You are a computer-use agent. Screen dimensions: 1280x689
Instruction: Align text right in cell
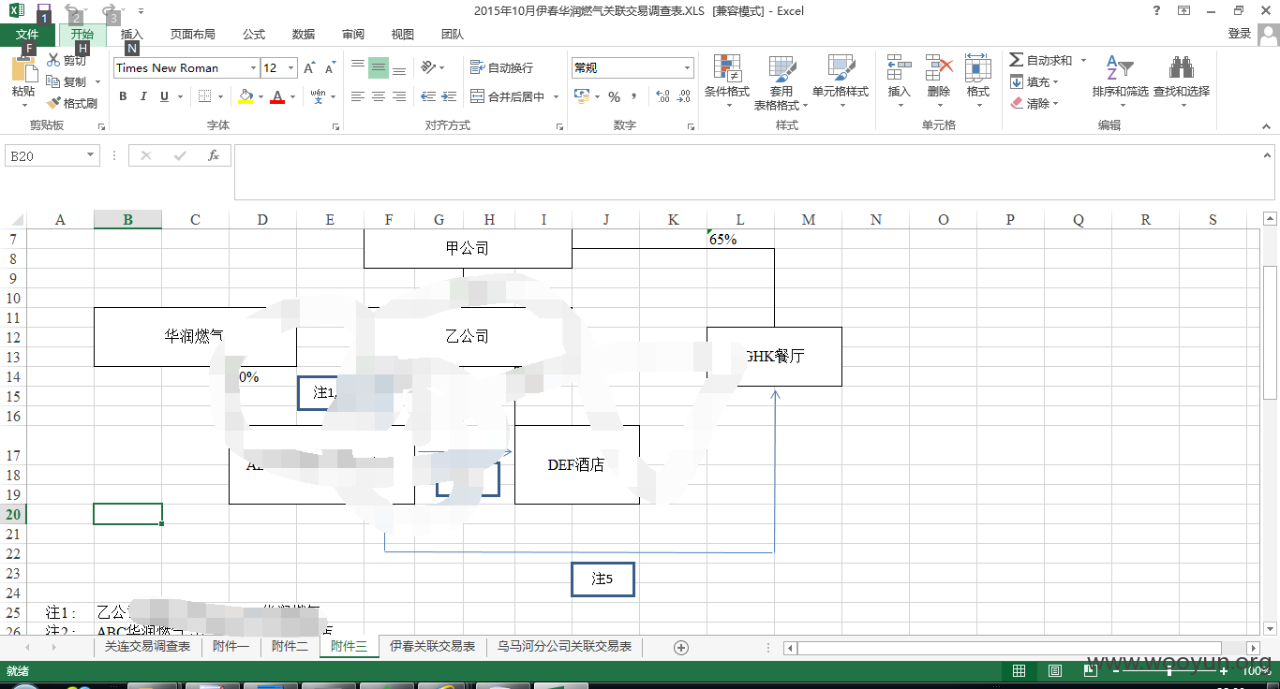click(x=399, y=96)
